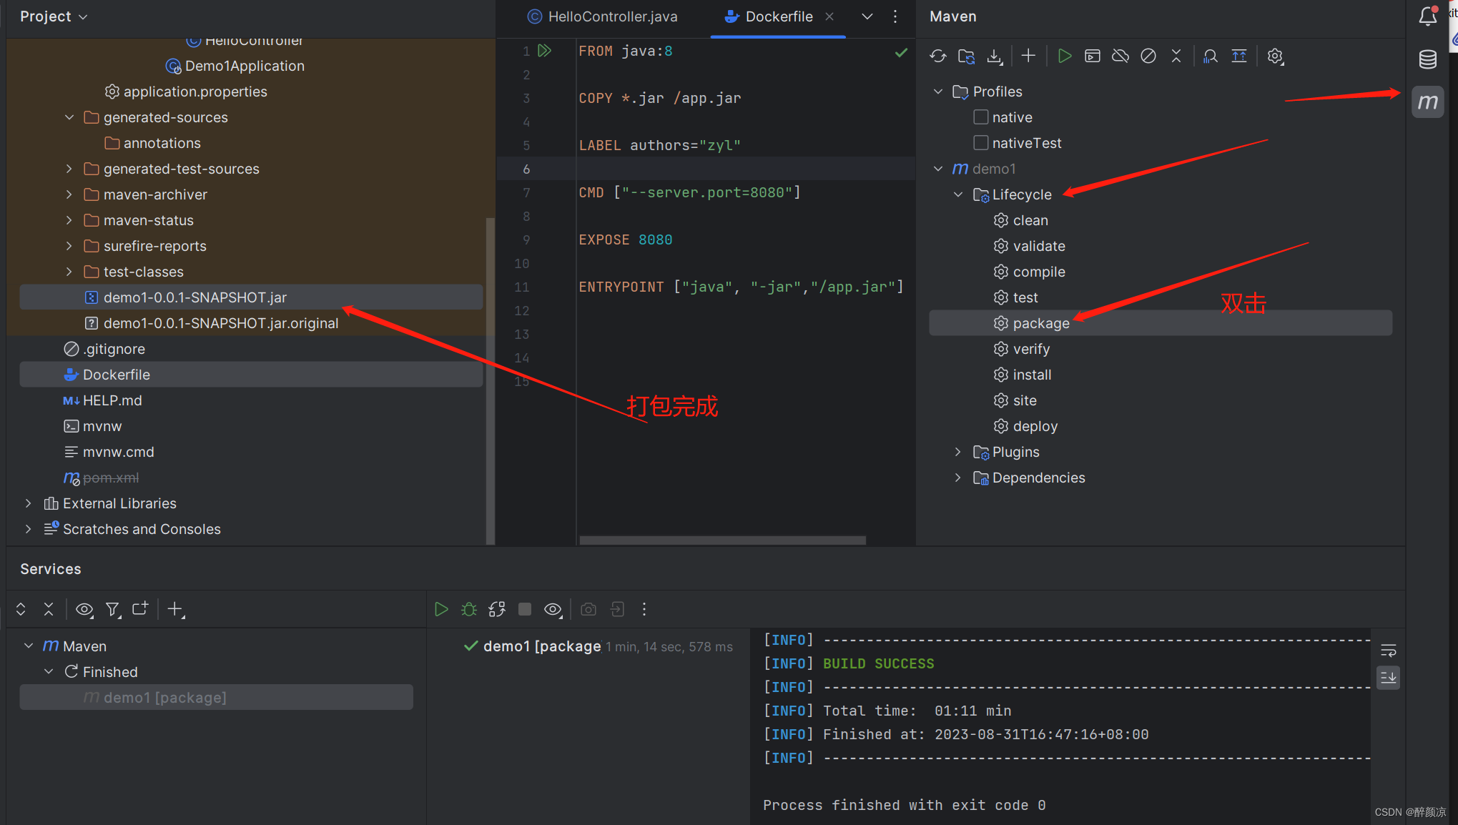Screen dimensions: 1458x825
Task: Click the analyze dependencies icon in Maven toolbar
Action: pyautogui.click(x=1210, y=56)
